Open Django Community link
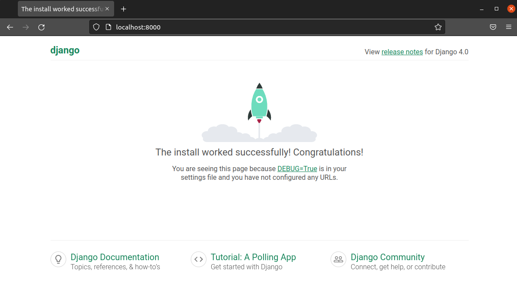Screen dimensions: 517x281 coord(387,257)
